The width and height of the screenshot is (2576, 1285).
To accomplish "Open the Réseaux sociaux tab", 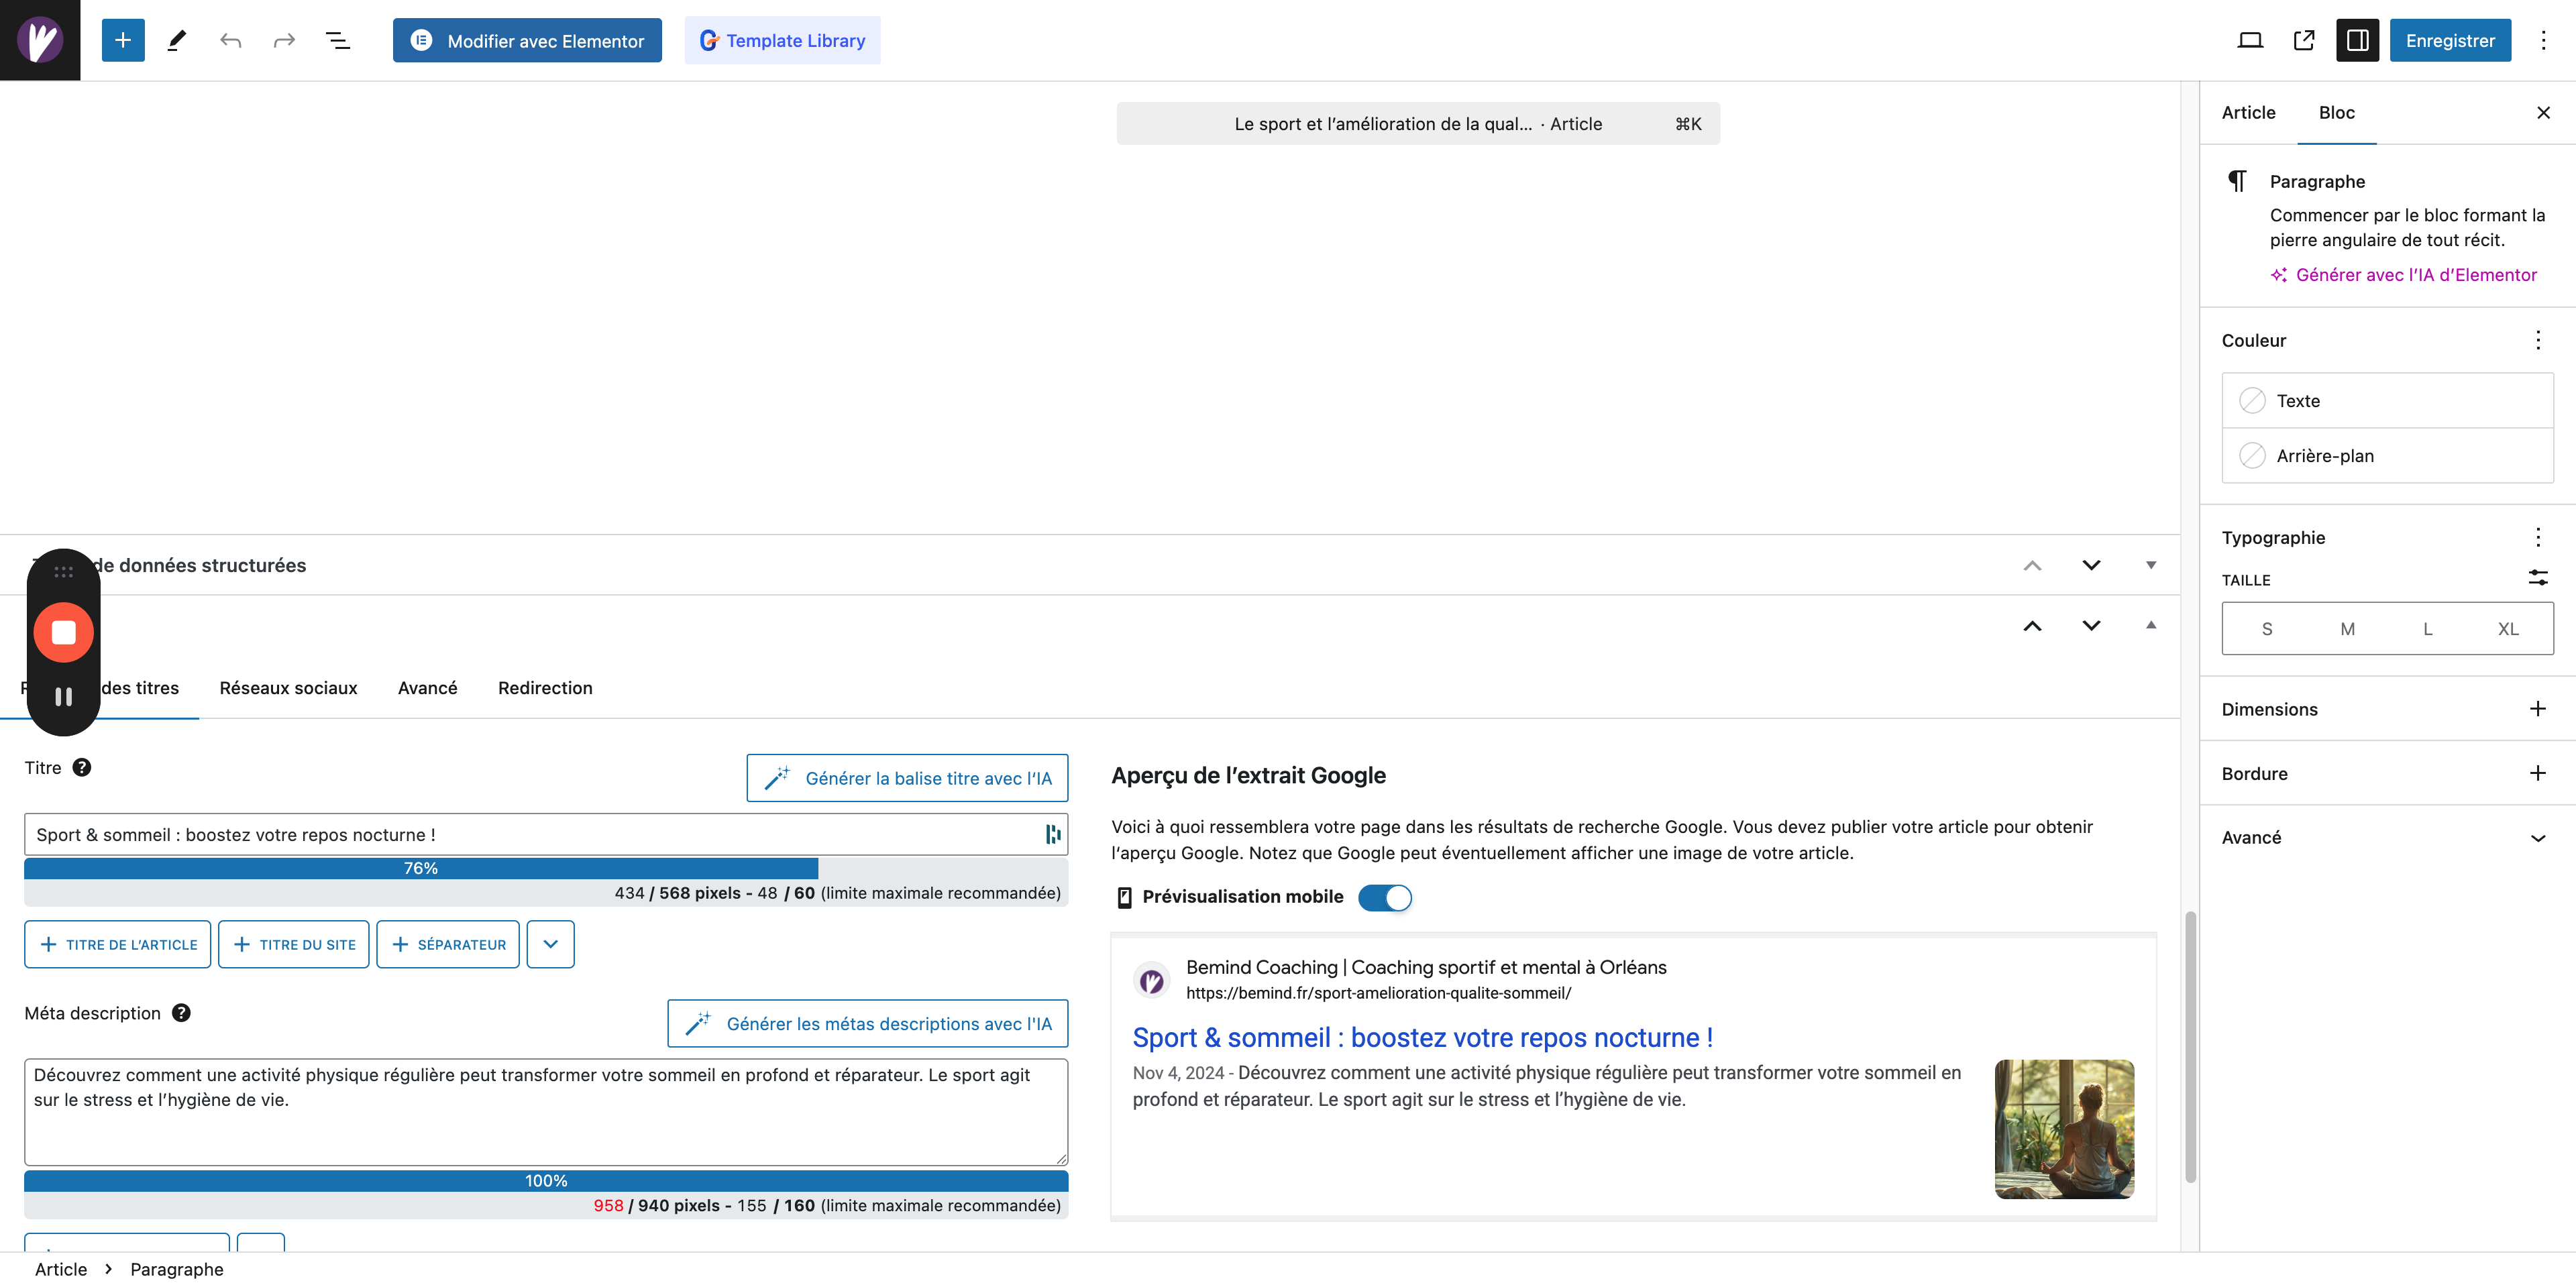I will 288,688.
